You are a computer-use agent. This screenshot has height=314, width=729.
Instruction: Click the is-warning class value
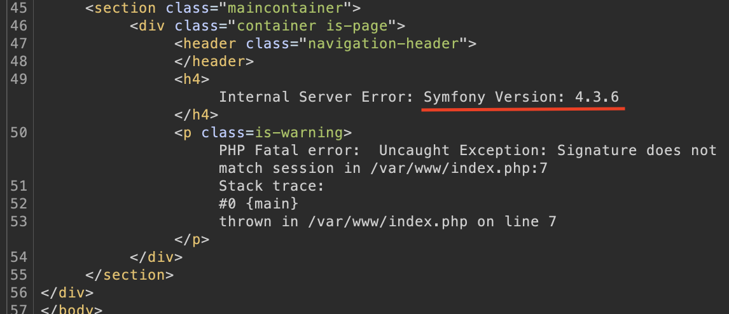pos(299,133)
